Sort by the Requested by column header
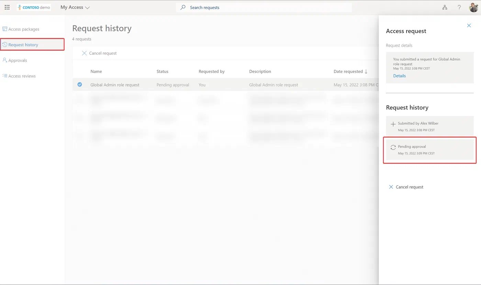Viewport: 481px width, 285px height. (x=212, y=71)
